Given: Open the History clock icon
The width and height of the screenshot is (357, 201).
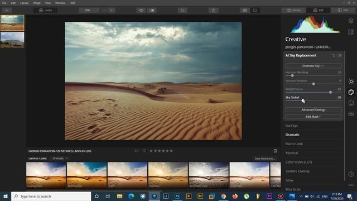Looking at the screenshot, I should click(351, 174).
